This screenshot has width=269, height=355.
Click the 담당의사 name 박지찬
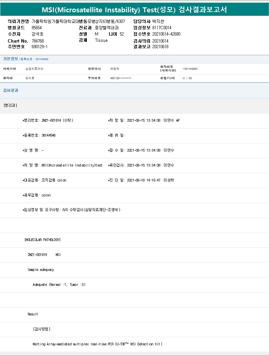tap(158, 21)
